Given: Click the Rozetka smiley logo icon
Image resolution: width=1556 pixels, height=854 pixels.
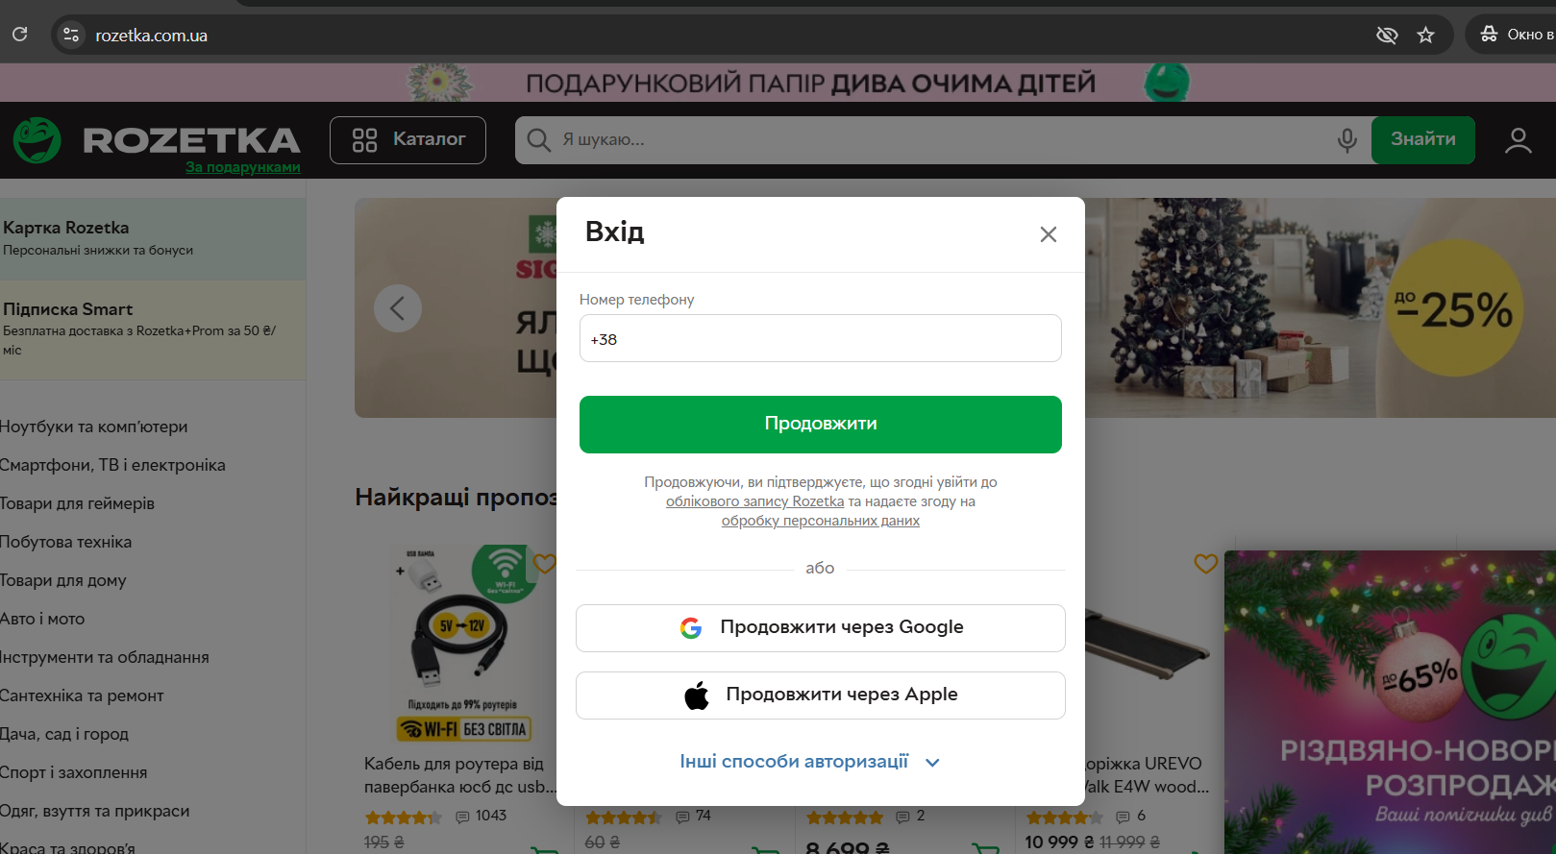Looking at the screenshot, I should [x=37, y=140].
